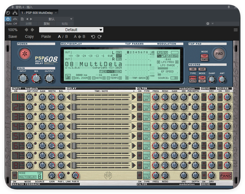
Task: Click the tap 1 filter type LPF icon
Action: (x=147, y=97)
